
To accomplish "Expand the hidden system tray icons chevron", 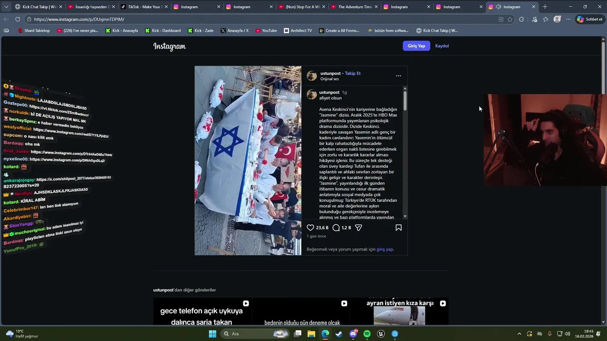I will [x=519, y=334].
